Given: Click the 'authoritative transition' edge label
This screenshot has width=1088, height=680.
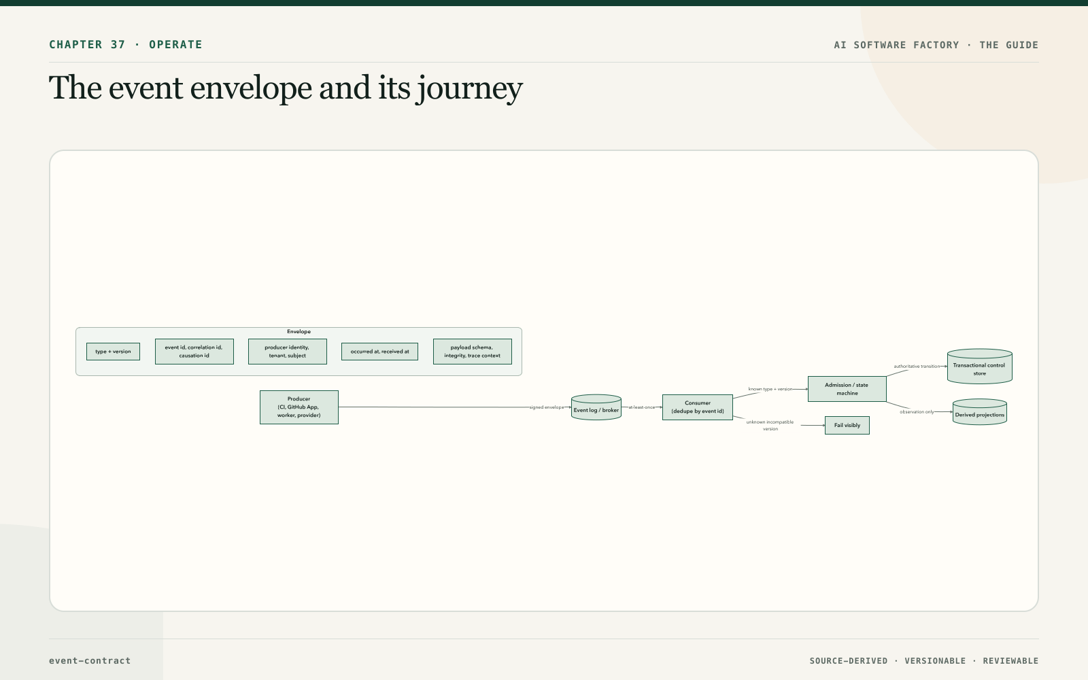Looking at the screenshot, I should [x=917, y=367].
